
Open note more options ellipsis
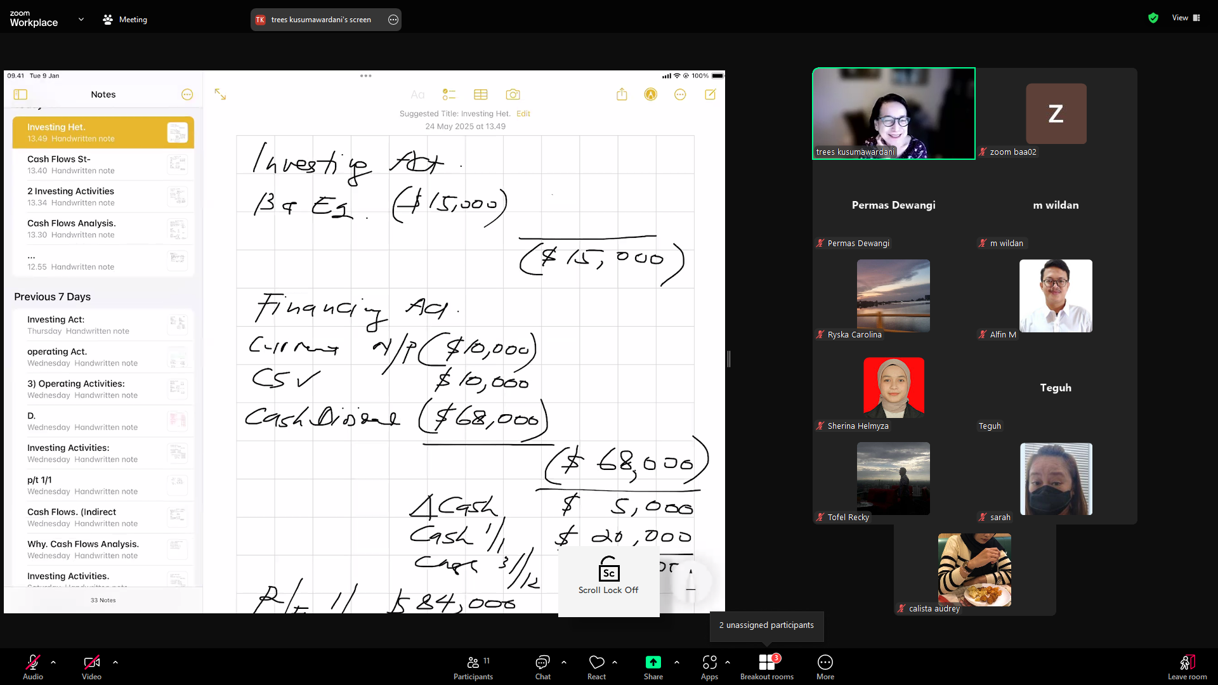680,95
